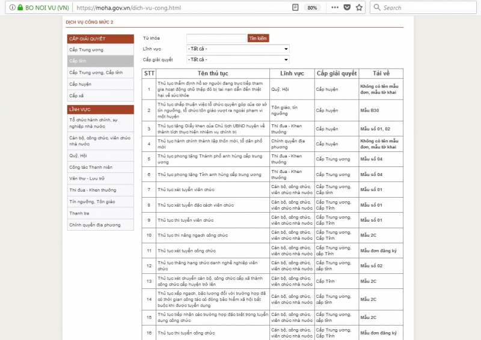Viewport: 481px width, 340px height.
Task: Download Mẫu B30 form
Action: pyautogui.click(x=369, y=111)
